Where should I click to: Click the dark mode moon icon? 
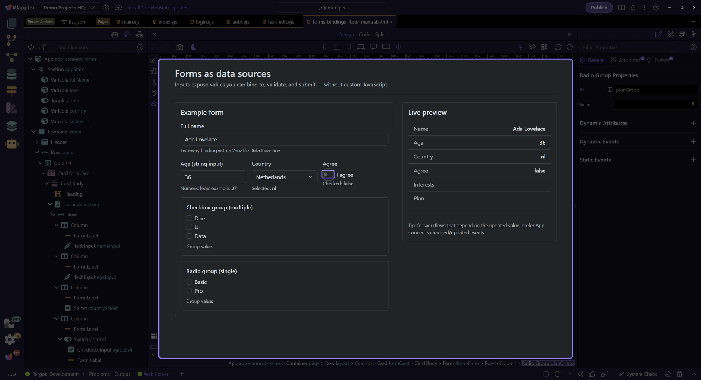click(194, 47)
